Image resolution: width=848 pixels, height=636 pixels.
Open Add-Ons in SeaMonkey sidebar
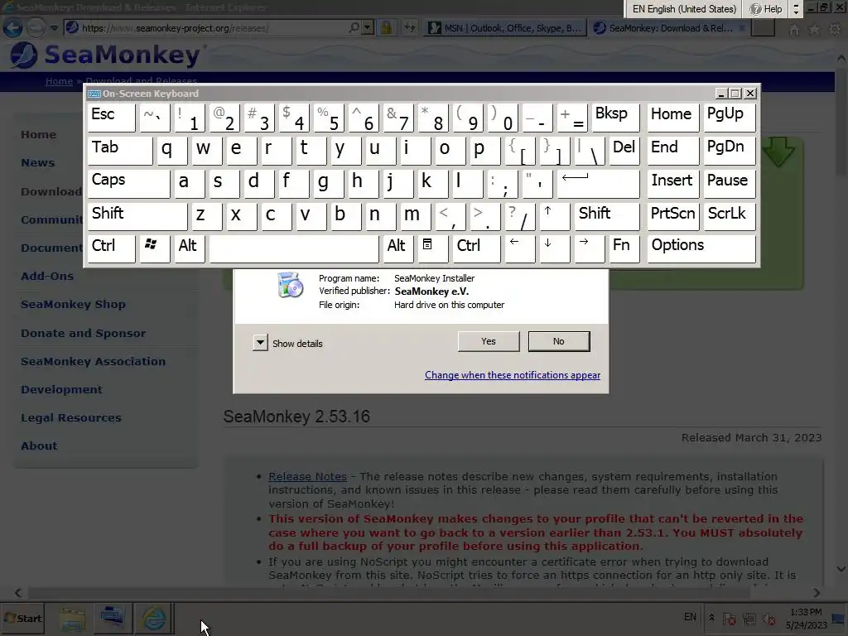point(47,276)
